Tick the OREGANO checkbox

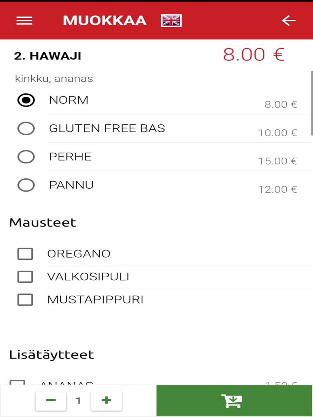[x=25, y=254]
